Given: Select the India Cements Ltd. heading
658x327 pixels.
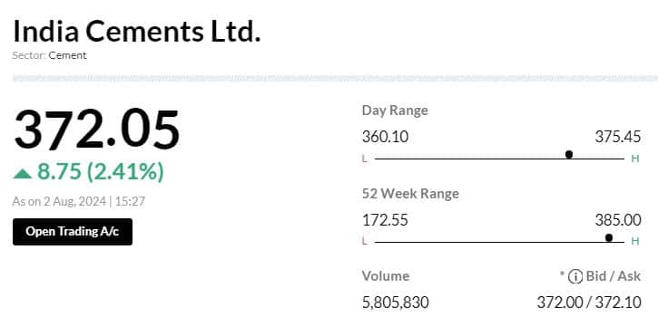Looking at the screenshot, I should [x=137, y=32].
